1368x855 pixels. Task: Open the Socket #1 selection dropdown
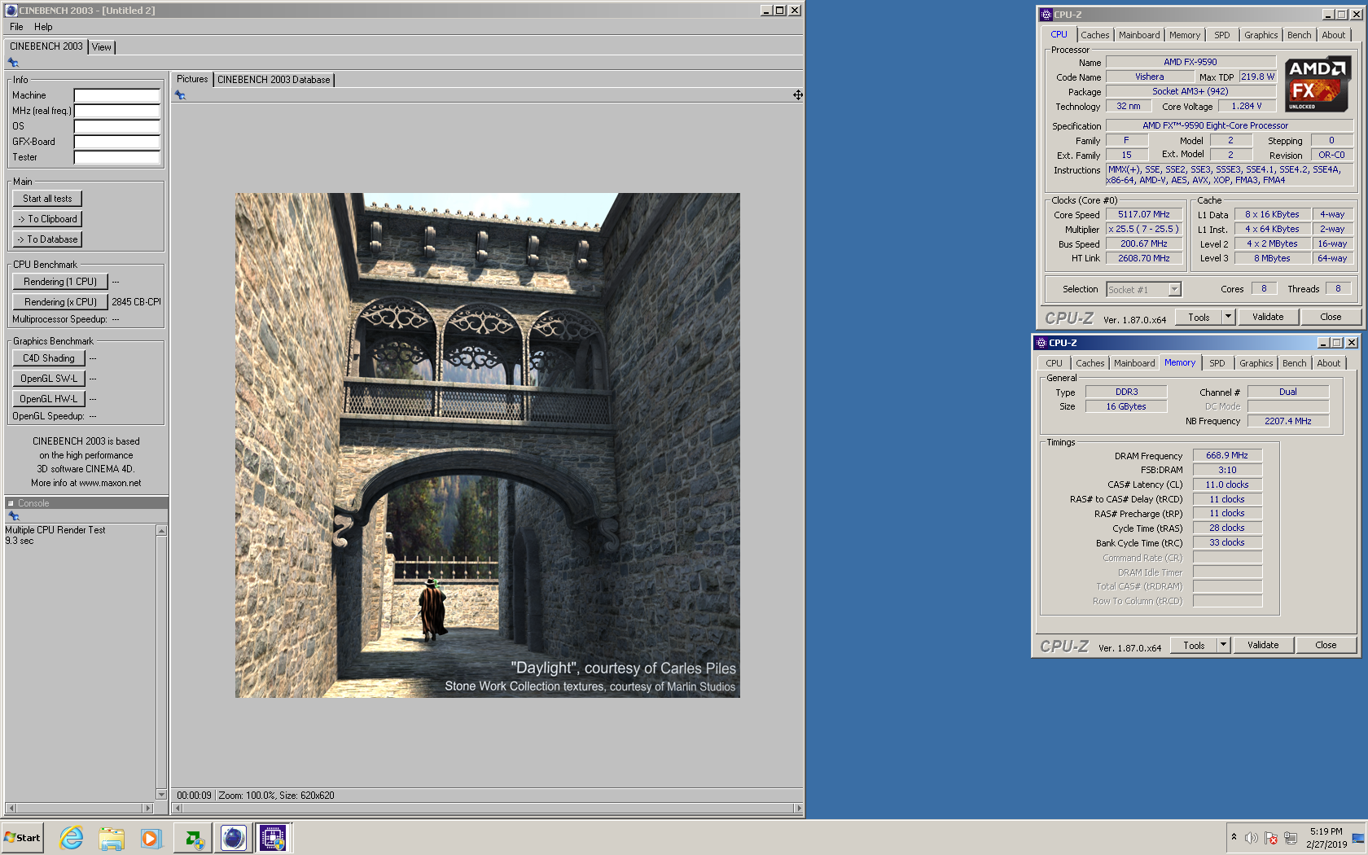click(x=1144, y=290)
